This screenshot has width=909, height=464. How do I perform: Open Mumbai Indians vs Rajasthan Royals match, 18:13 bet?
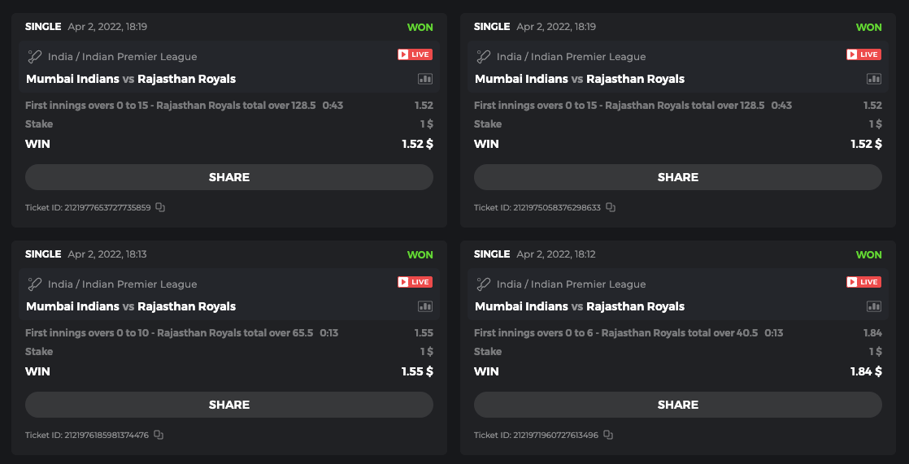coord(131,306)
